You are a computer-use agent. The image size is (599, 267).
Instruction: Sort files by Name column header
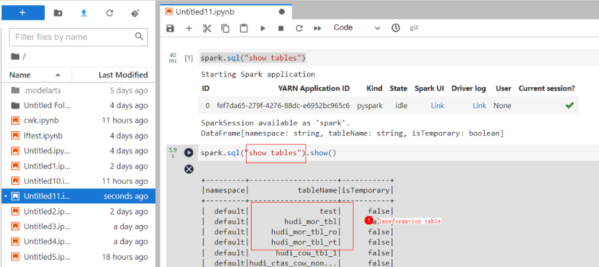tap(37, 75)
